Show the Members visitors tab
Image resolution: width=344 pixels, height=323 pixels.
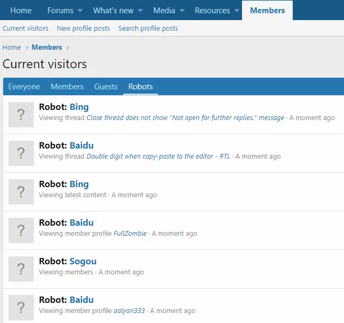67,87
